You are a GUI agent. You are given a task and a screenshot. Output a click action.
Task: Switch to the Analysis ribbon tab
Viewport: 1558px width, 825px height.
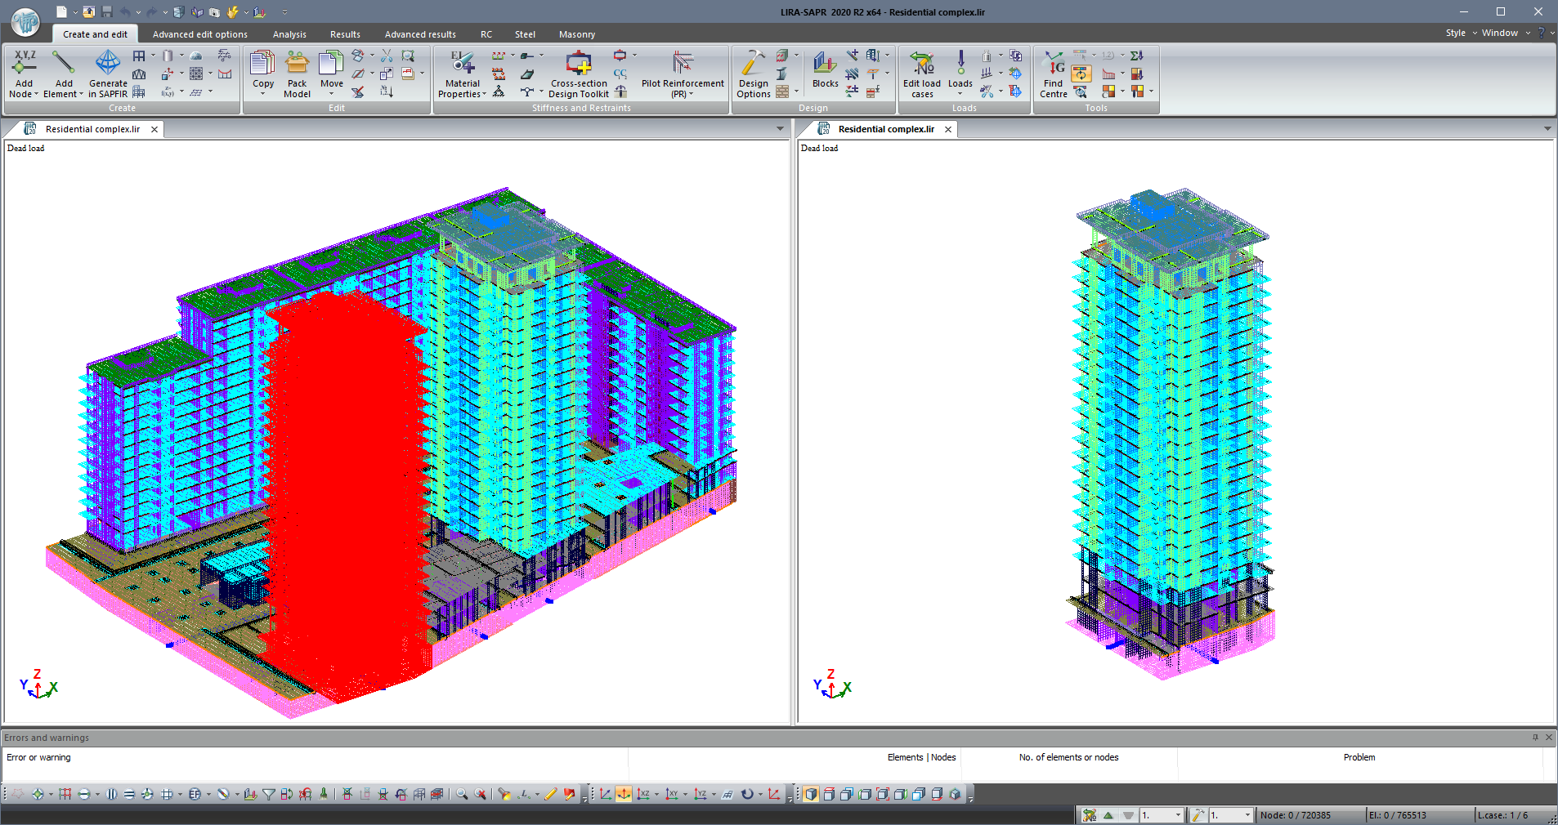coord(289,34)
